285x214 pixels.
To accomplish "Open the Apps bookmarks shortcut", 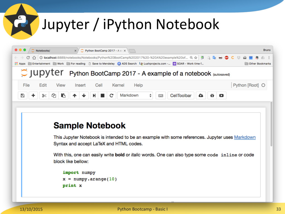I will [x=20, y=64].
